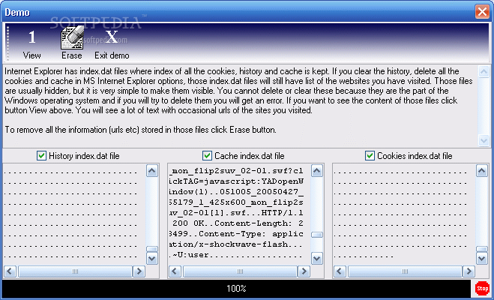This screenshot has width=494, height=300.
Task: Click 'To remove all the information' sentence
Action: [140, 130]
